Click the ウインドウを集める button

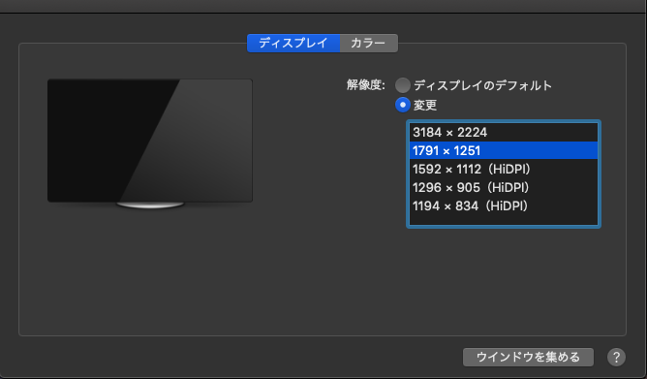[x=528, y=357]
